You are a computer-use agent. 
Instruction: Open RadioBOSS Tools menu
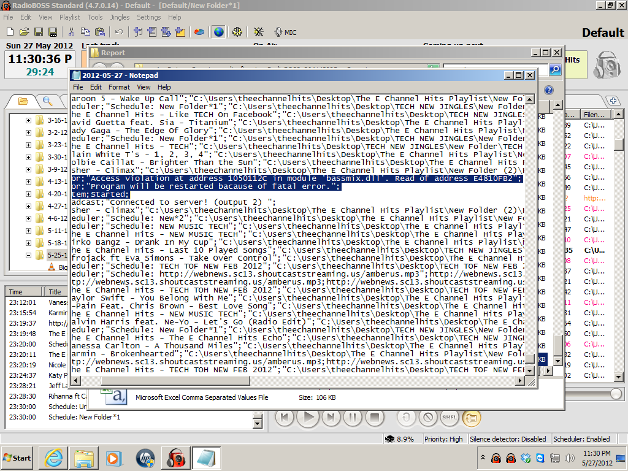click(95, 17)
